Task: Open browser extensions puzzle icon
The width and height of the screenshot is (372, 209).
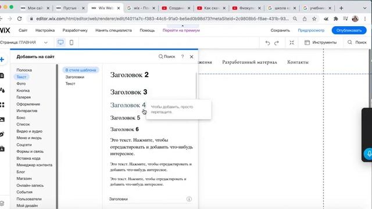Action: coord(336,19)
